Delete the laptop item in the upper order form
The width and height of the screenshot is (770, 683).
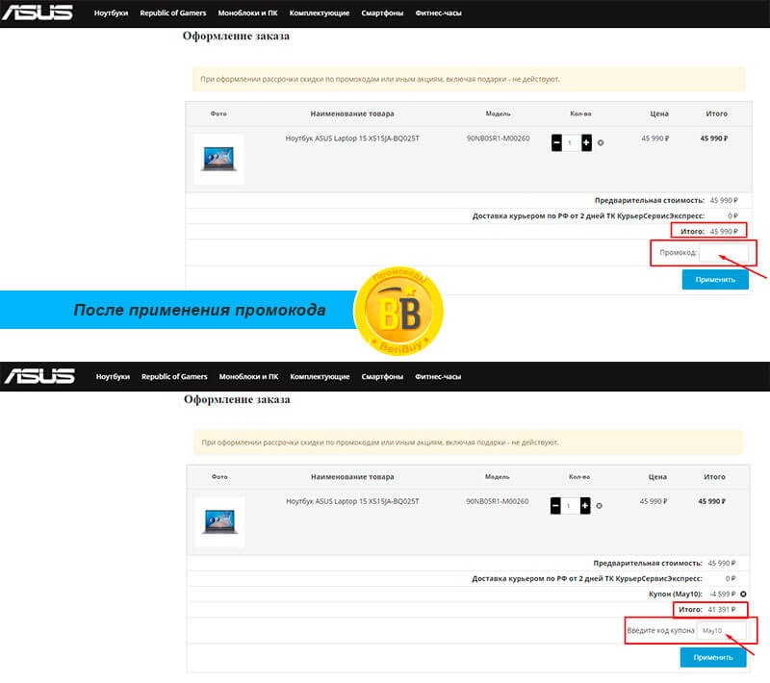coord(601,143)
